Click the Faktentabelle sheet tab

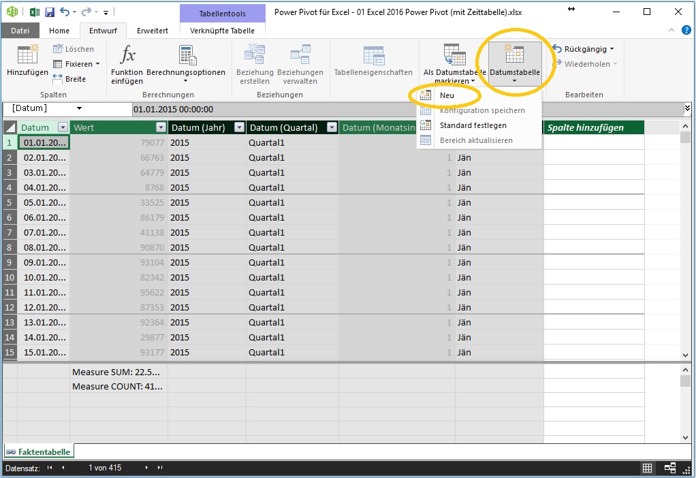[x=39, y=451]
